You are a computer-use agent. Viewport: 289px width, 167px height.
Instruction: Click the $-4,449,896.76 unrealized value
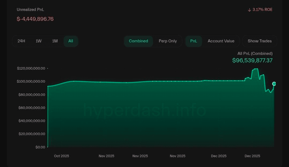pos(35,19)
